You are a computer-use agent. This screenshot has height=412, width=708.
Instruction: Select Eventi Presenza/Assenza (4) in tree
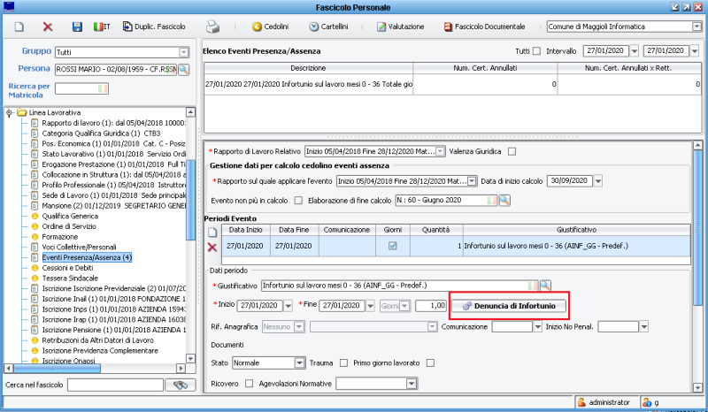click(x=87, y=257)
